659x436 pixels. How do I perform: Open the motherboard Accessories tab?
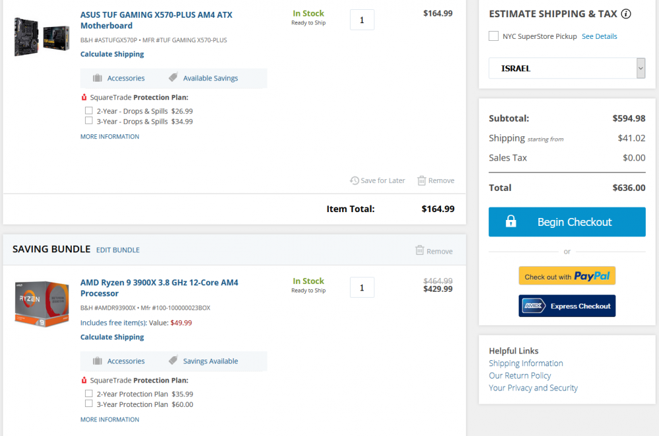pos(119,78)
